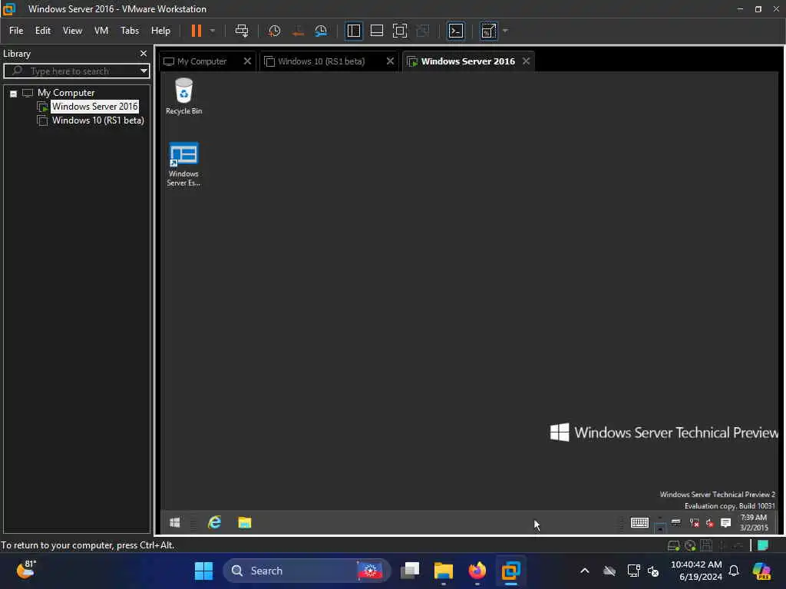Open host notification bell
The height and width of the screenshot is (589, 786).
733,571
